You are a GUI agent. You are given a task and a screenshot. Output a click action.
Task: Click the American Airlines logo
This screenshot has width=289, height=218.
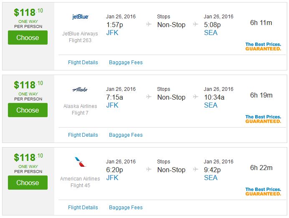pos(80,162)
